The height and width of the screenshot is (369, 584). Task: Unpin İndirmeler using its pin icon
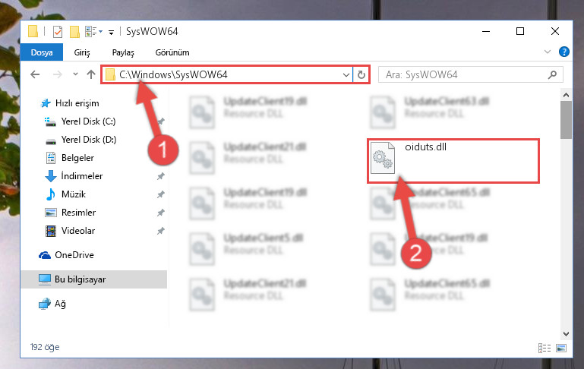[160, 176]
